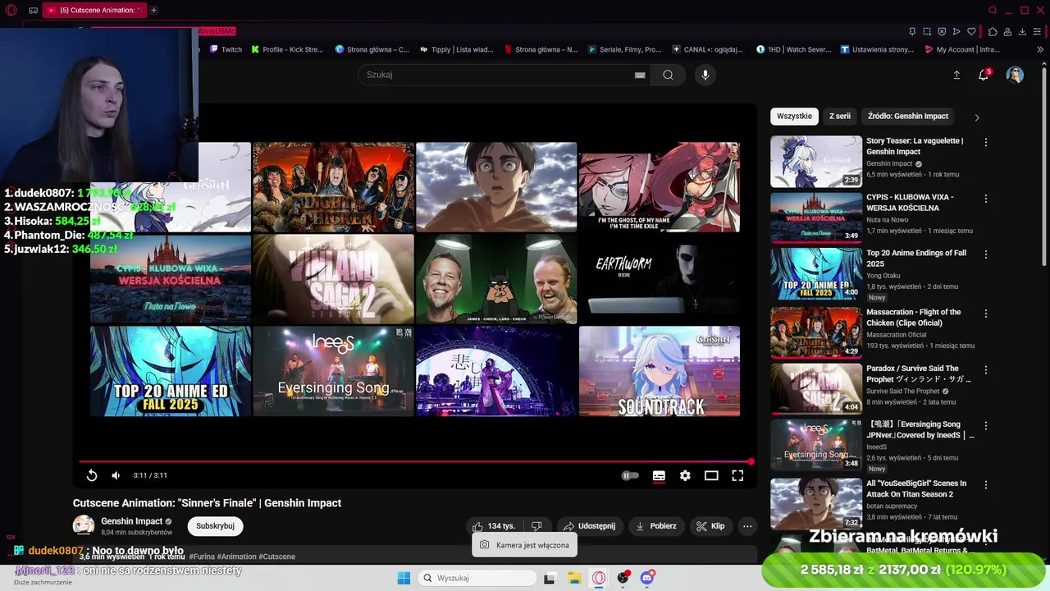Image resolution: width=1050 pixels, height=591 pixels.
Task: Play the end-screen EARTHWORM tile
Action: 660,279
